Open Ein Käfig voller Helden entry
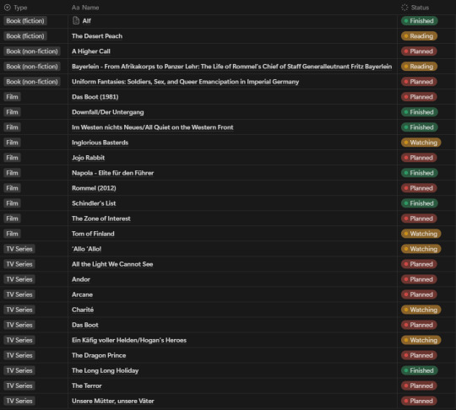Viewport: 456px width, 410px height. (129, 340)
